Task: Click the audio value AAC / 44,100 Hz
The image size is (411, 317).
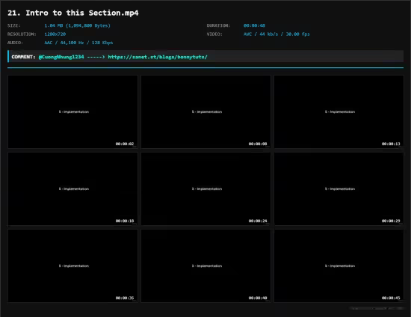Action: 78,43
